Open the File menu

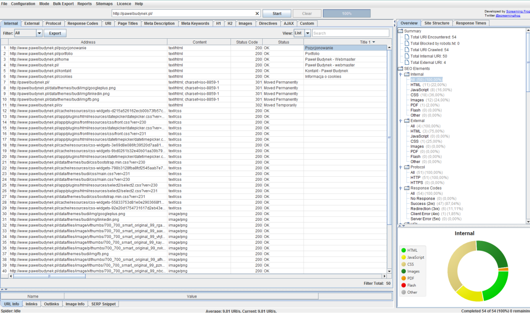(x=4, y=4)
